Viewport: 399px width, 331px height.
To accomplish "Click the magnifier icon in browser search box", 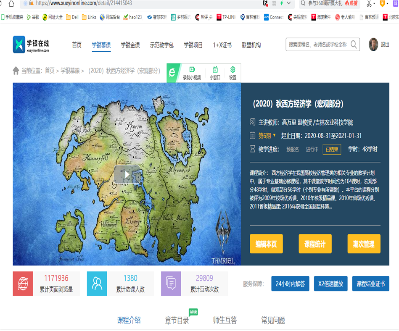I will [x=303, y=3].
